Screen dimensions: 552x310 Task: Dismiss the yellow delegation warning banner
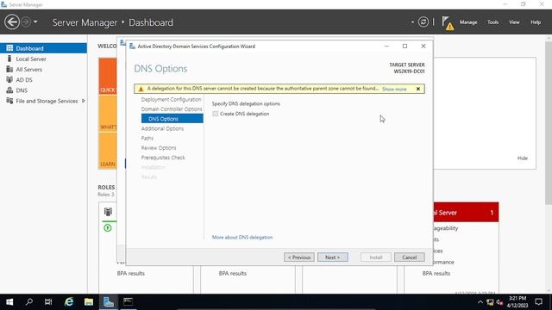(417, 89)
